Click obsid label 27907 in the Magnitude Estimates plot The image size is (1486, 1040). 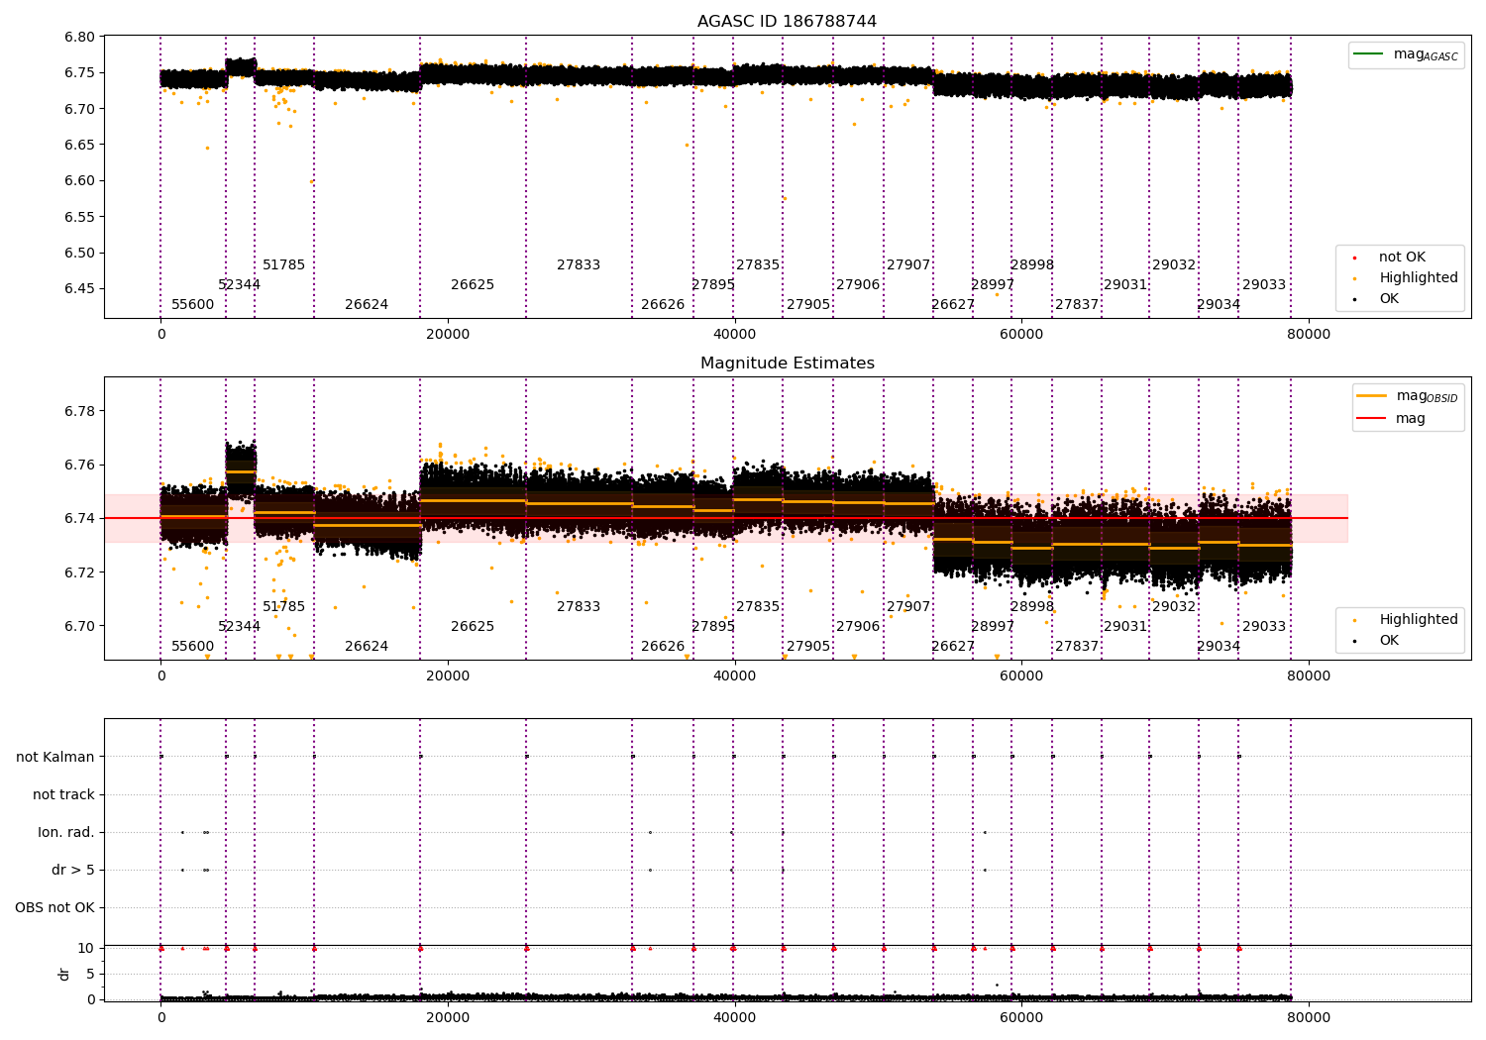click(908, 607)
